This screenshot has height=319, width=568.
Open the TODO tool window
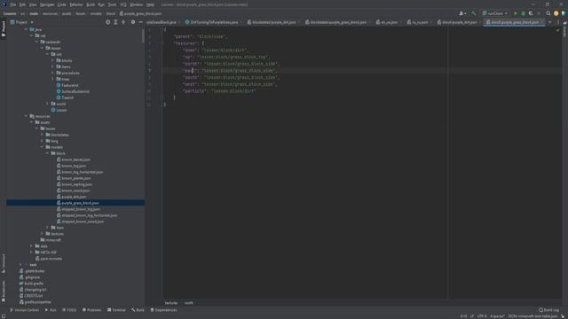click(x=69, y=310)
